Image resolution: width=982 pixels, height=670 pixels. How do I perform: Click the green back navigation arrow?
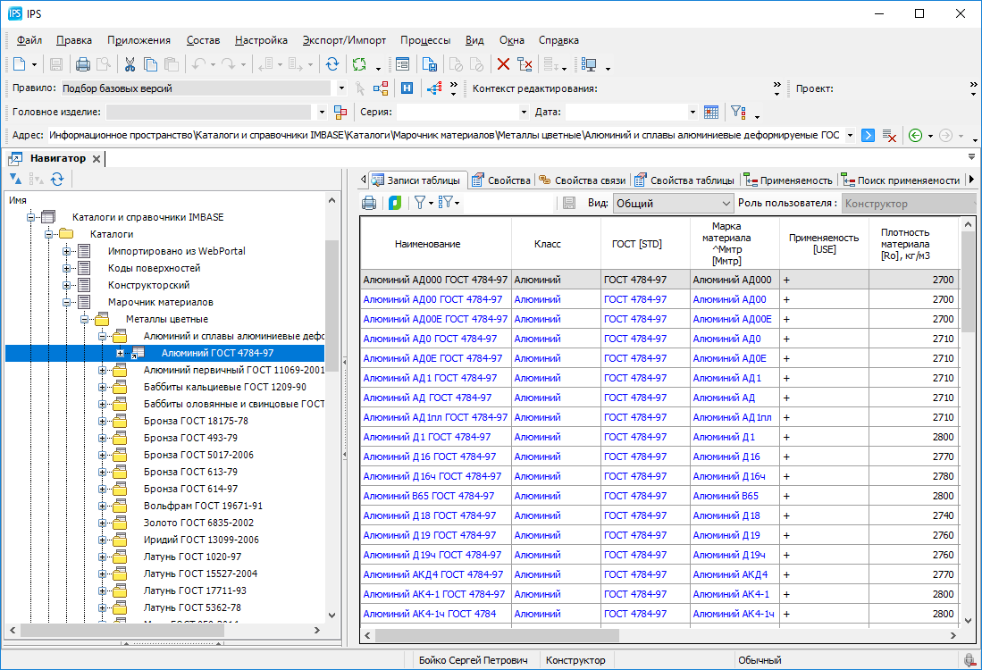[x=915, y=135]
